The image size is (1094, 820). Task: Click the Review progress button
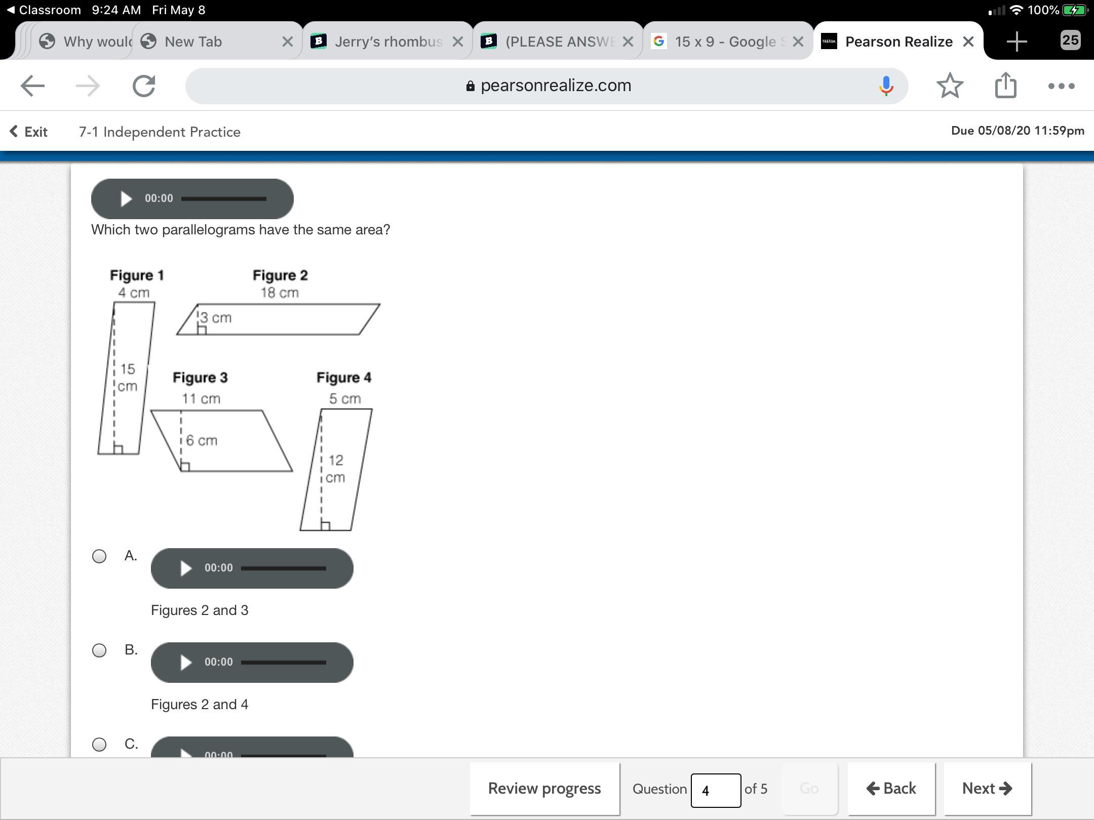pyautogui.click(x=544, y=789)
